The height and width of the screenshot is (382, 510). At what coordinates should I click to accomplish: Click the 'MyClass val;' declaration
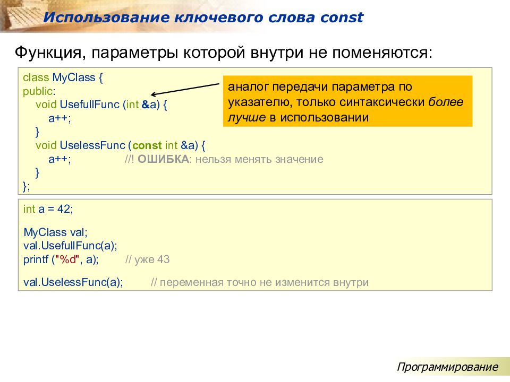(55, 232)
